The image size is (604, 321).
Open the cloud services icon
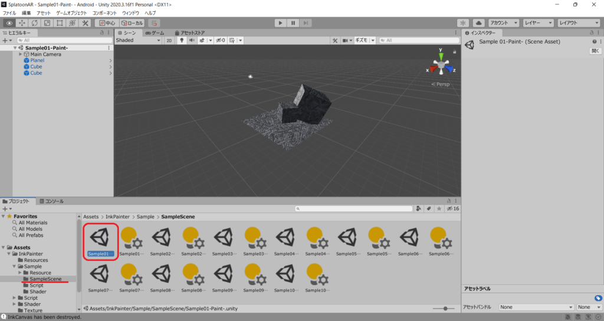tap(478, 23)
